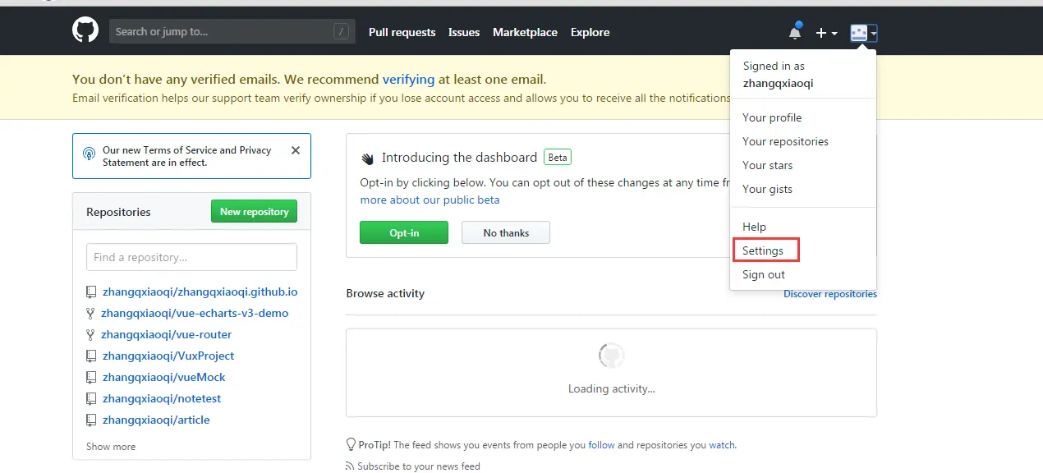Open the more about our public beta link
Viewport: 1043px width, 473px height.
(x=430, y=200)
